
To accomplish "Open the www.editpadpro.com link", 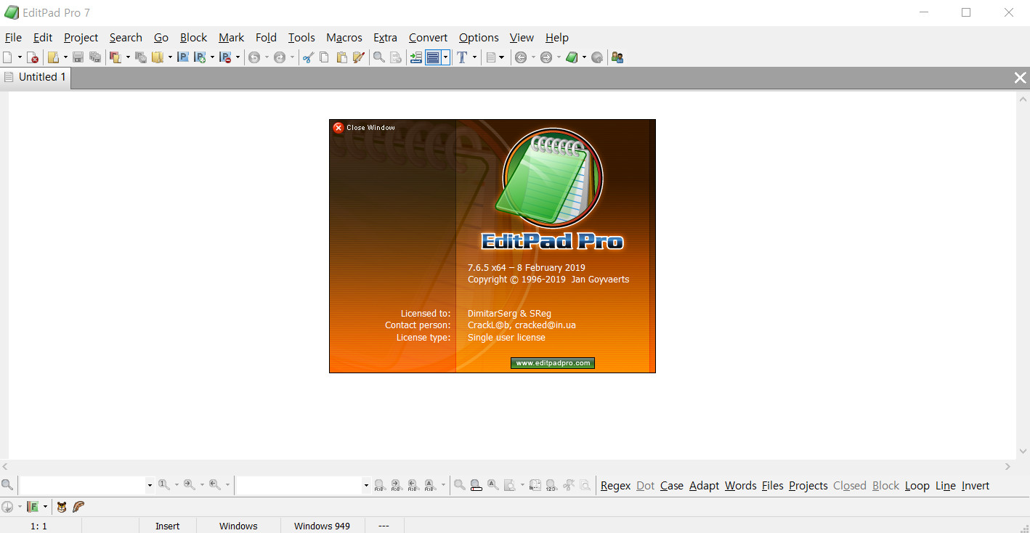I will 553,363.
